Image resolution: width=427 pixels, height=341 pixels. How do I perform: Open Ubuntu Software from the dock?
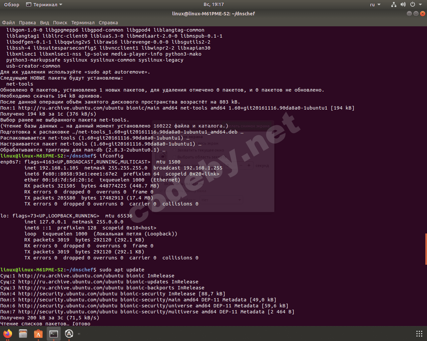38,333
